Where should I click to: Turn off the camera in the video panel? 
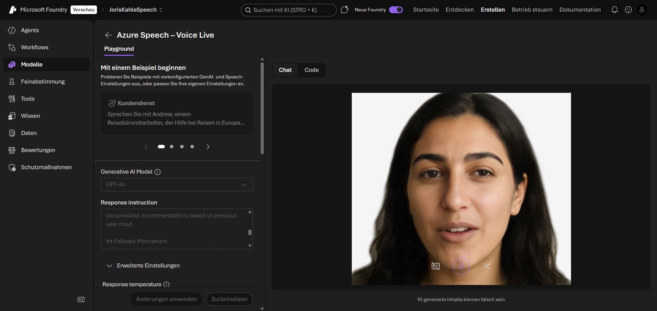(436, 266)
